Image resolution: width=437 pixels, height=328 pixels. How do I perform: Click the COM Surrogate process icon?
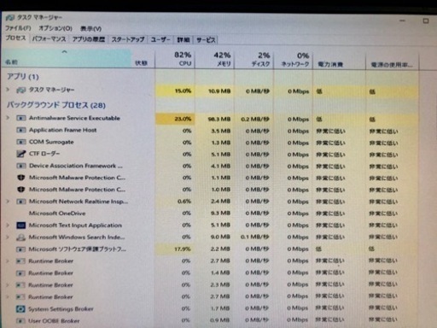click(x=21, y=142)
